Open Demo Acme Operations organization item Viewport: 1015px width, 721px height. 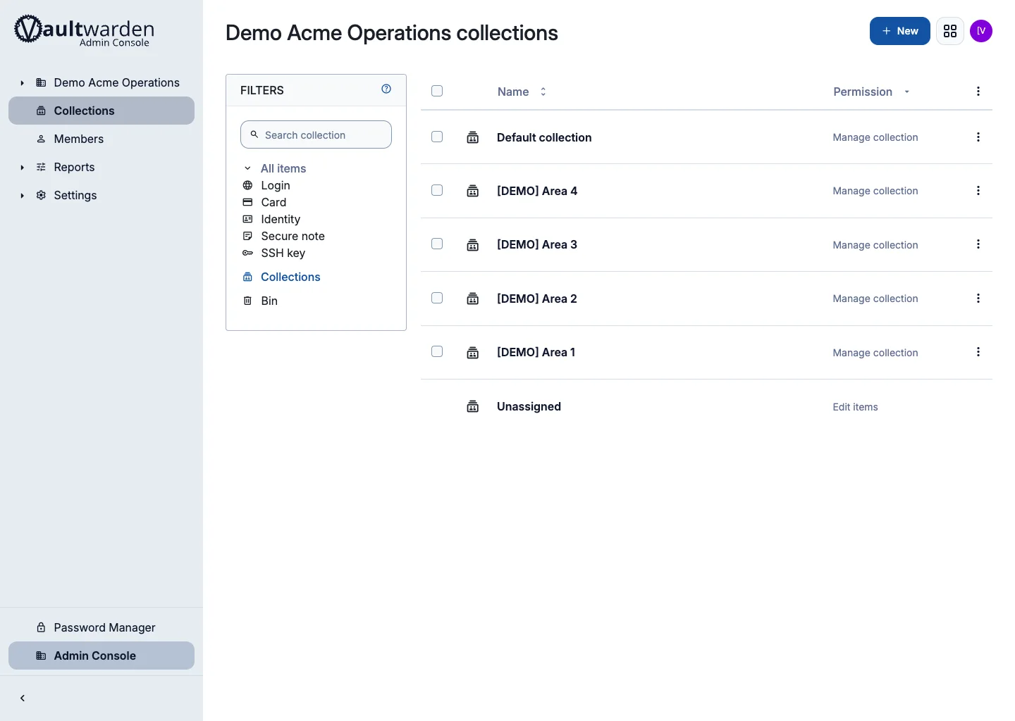101,82
